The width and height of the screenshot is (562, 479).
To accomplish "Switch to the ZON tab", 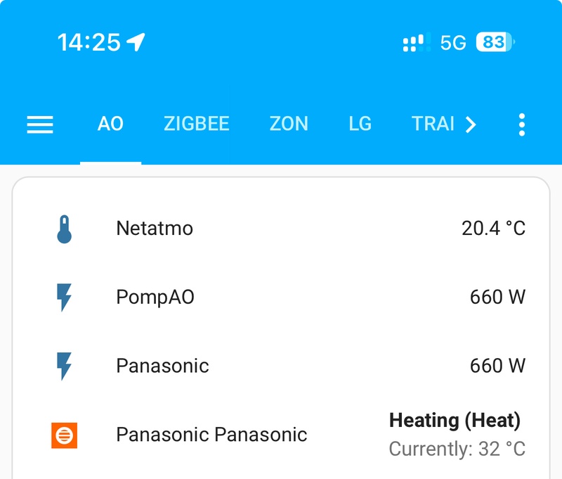I will (289, 124).
